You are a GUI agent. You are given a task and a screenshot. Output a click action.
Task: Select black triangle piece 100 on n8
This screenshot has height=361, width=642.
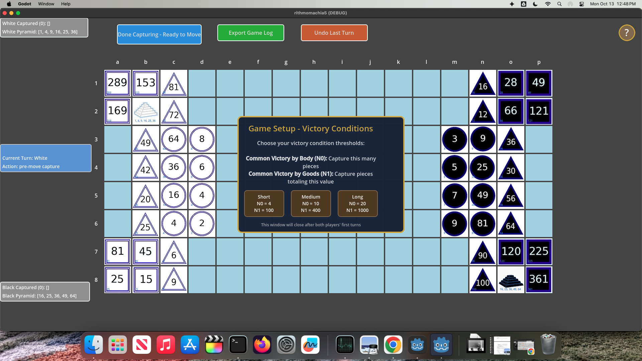[483, 280]
